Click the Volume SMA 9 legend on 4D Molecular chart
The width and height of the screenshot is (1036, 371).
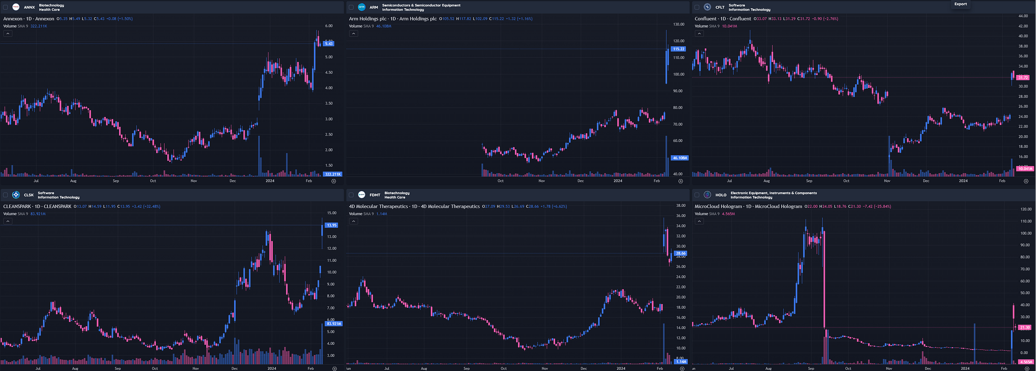coord(361,214)
